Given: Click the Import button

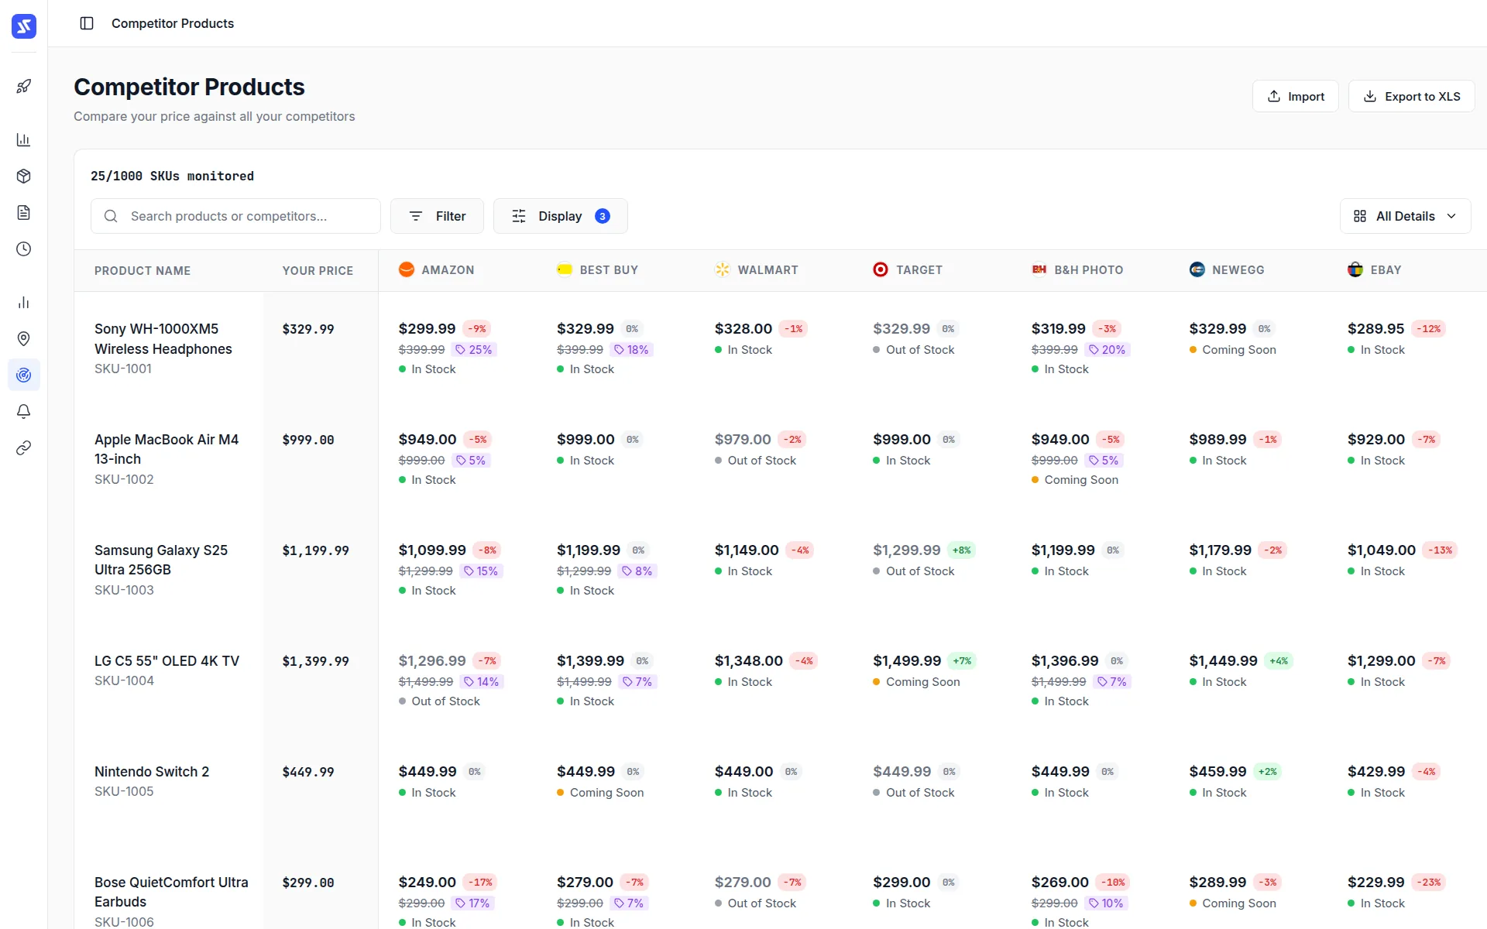Looking at the screenshot, I should tap(1296, 96).
